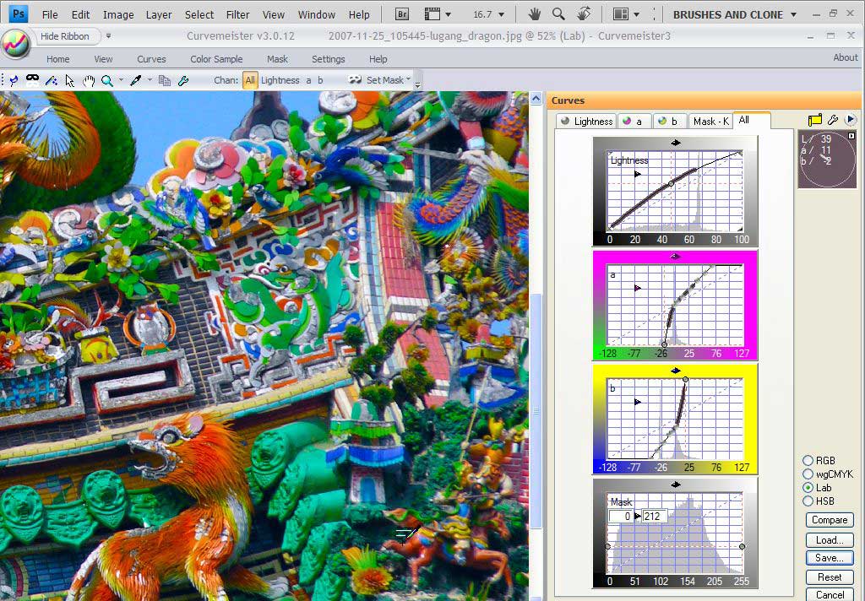Image resolution: width=865 pixels, height=601 pixels.
Task: Click the double-arrow handle above the Mask curve
Action: click(x=675, y=485)
